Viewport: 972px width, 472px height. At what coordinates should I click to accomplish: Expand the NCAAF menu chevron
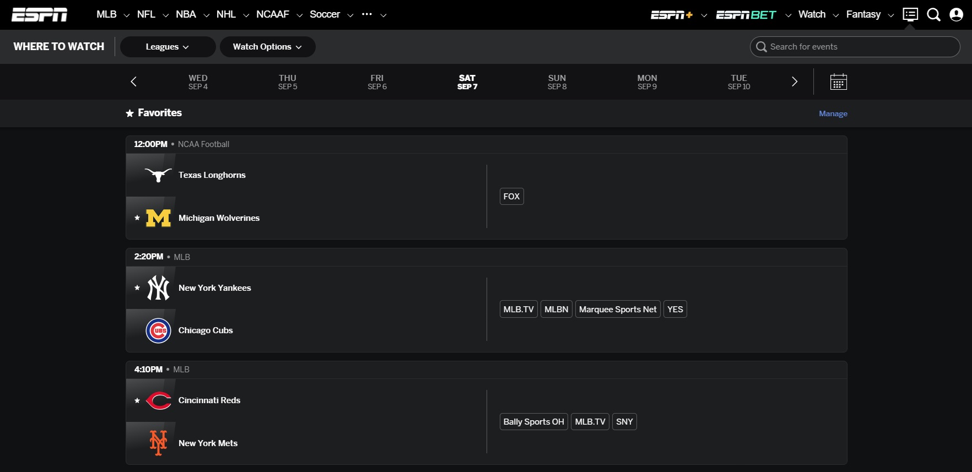coord(300,15)
